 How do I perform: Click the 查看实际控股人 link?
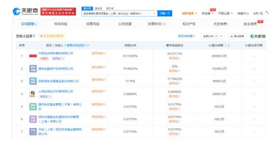tap(78, 45)
